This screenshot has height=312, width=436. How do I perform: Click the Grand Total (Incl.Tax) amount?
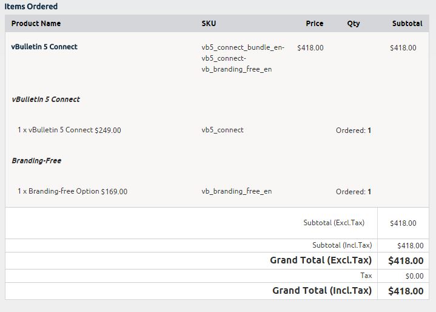pos(406,291)
